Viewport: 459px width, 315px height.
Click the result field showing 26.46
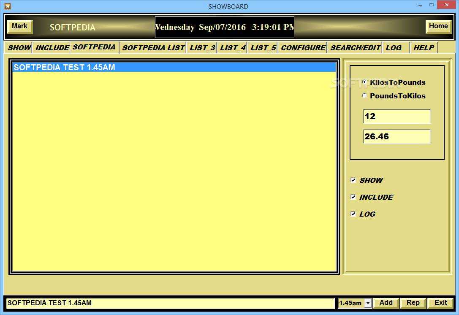tap(397, 136)
